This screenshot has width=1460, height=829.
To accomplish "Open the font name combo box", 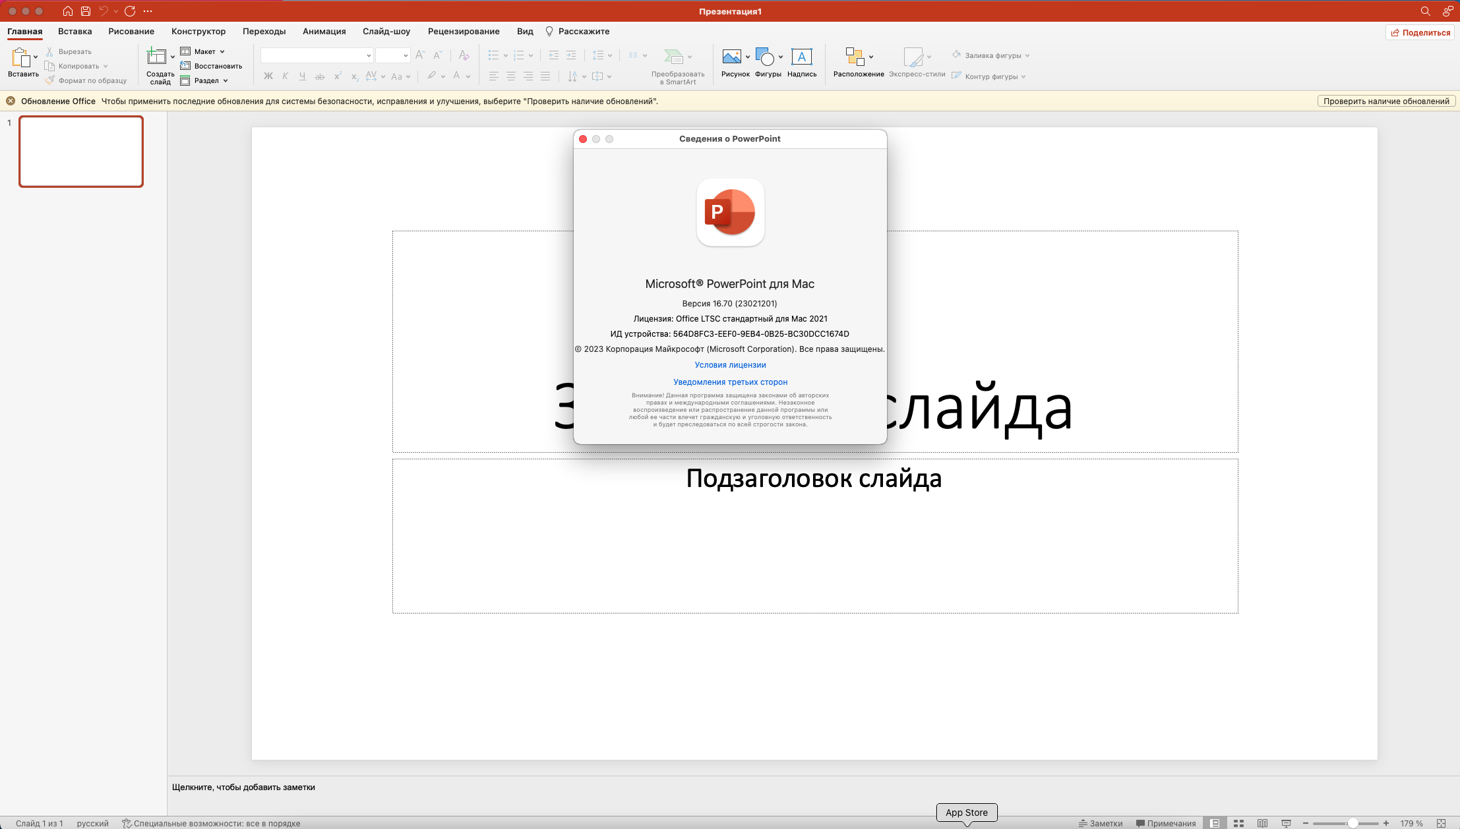I will (x=317, y=55).
